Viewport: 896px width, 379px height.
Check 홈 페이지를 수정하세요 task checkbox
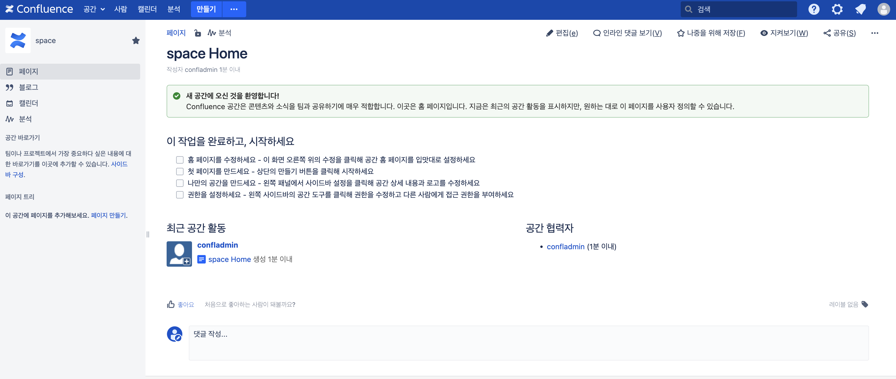[180, 160]
